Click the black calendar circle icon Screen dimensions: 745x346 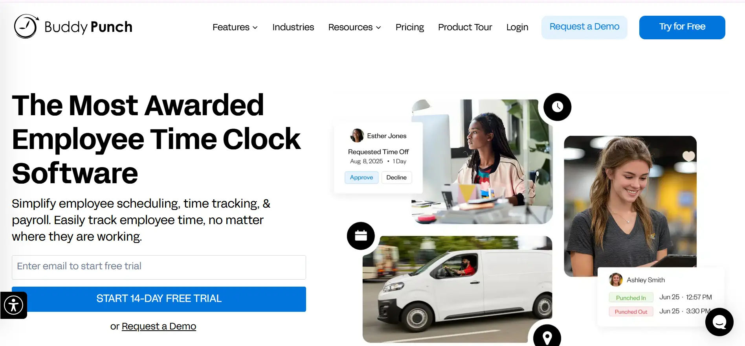point(361,236)
